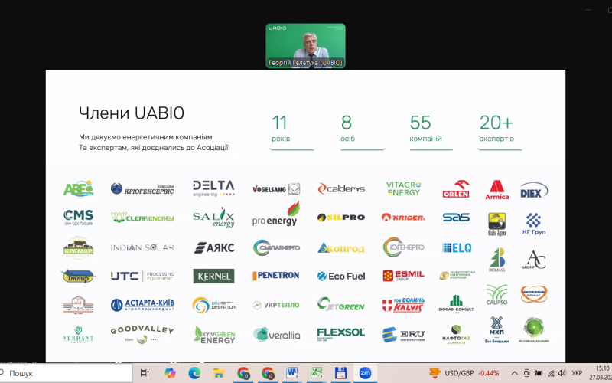Open Microsoft Edge from the taskbar
The height and width of the screenshot is (383, 612).
194,373
